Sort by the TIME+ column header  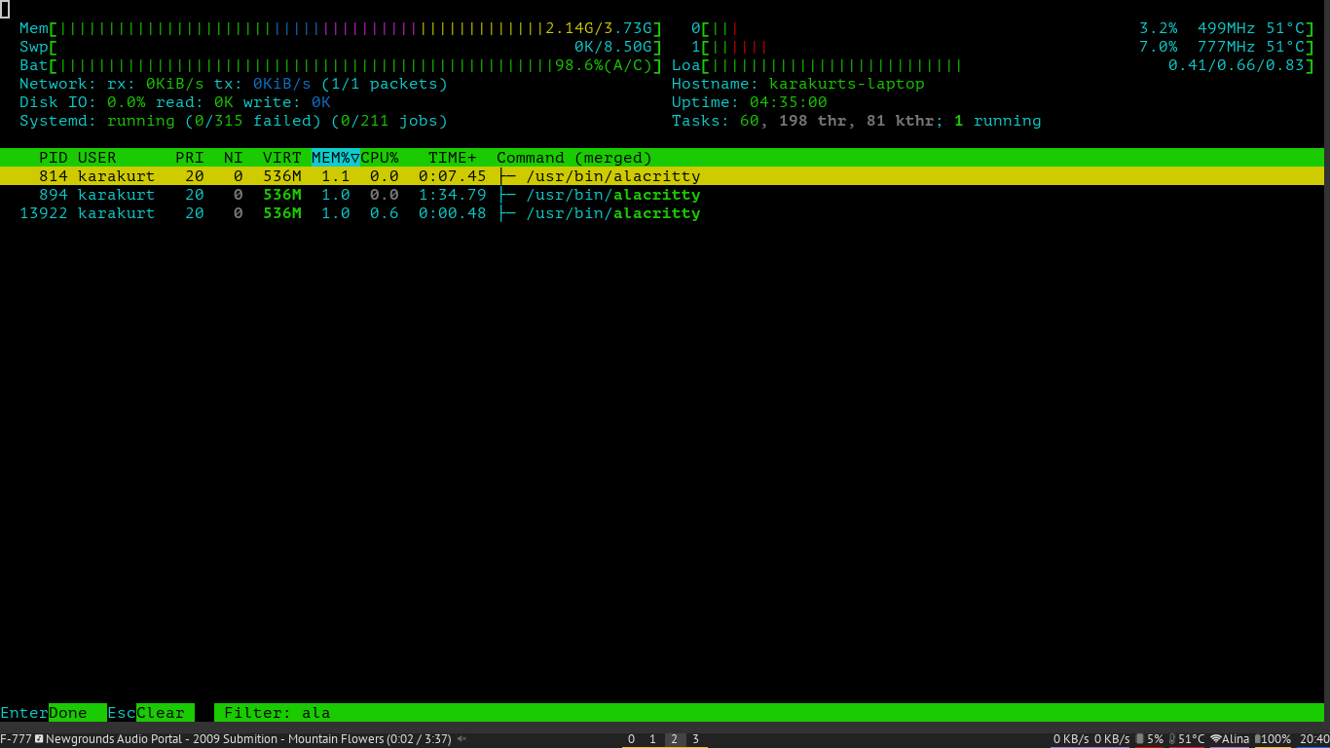tap(453, 158)
